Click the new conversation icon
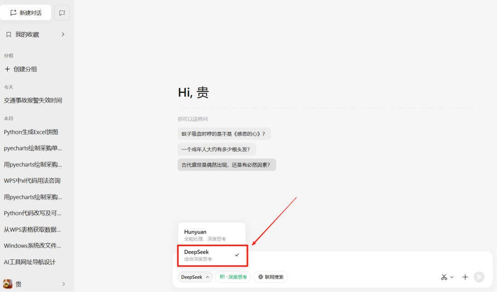Image resolution: width=497 pixels, height=292 pixels. [13, 12]
